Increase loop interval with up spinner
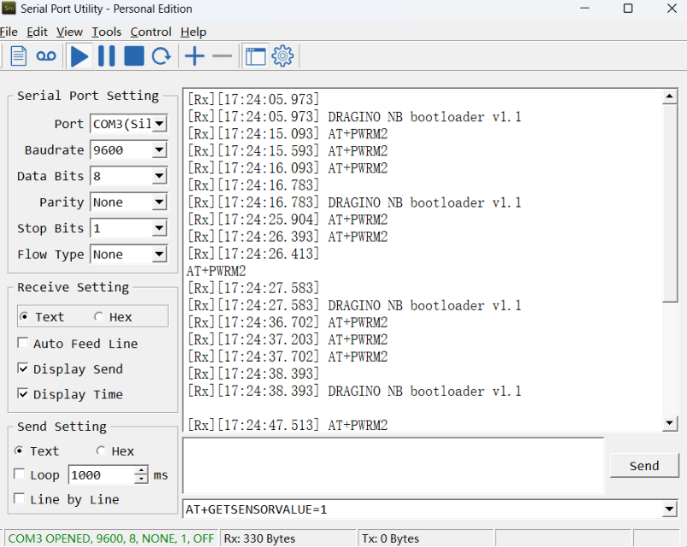The height and width of the screenshot is (547, 687). coord(141,470)
